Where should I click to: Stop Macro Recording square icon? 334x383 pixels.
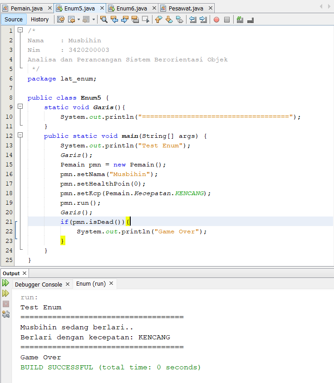click(227, 20)
